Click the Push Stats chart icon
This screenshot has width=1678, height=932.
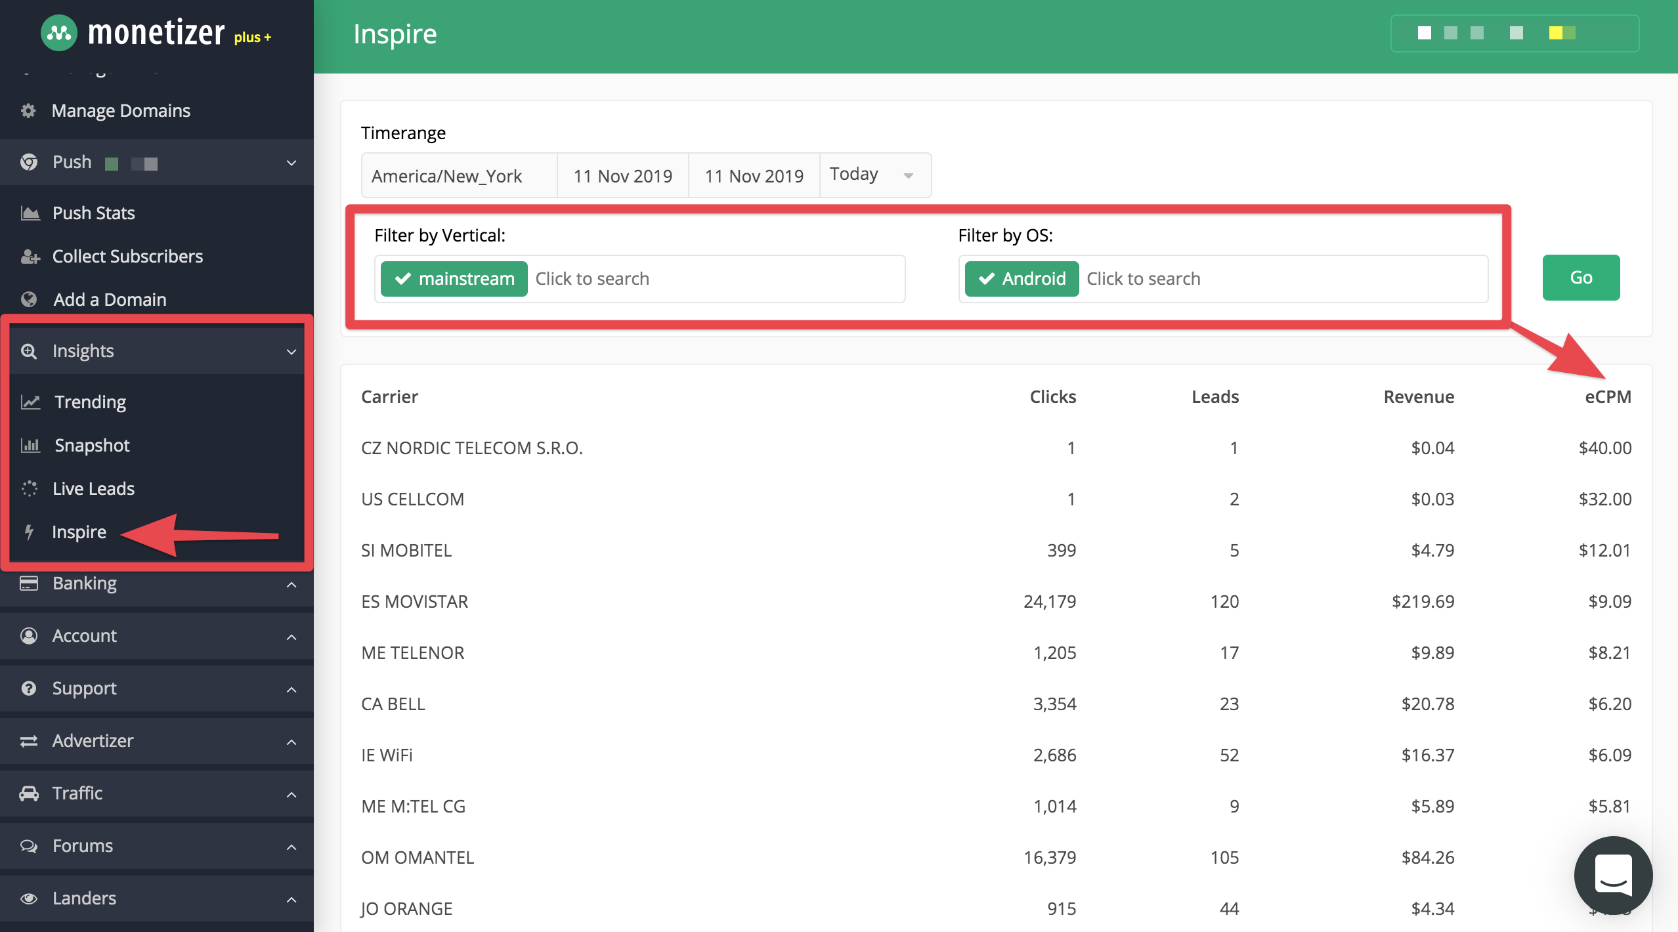tap(30, 213)
